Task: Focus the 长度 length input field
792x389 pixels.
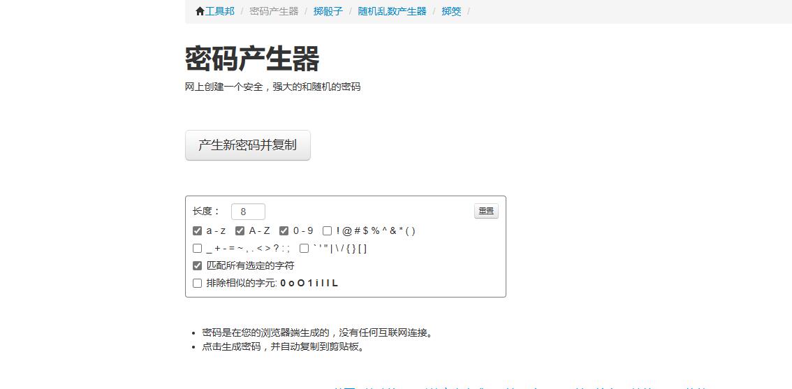Action: click(248, 212)
